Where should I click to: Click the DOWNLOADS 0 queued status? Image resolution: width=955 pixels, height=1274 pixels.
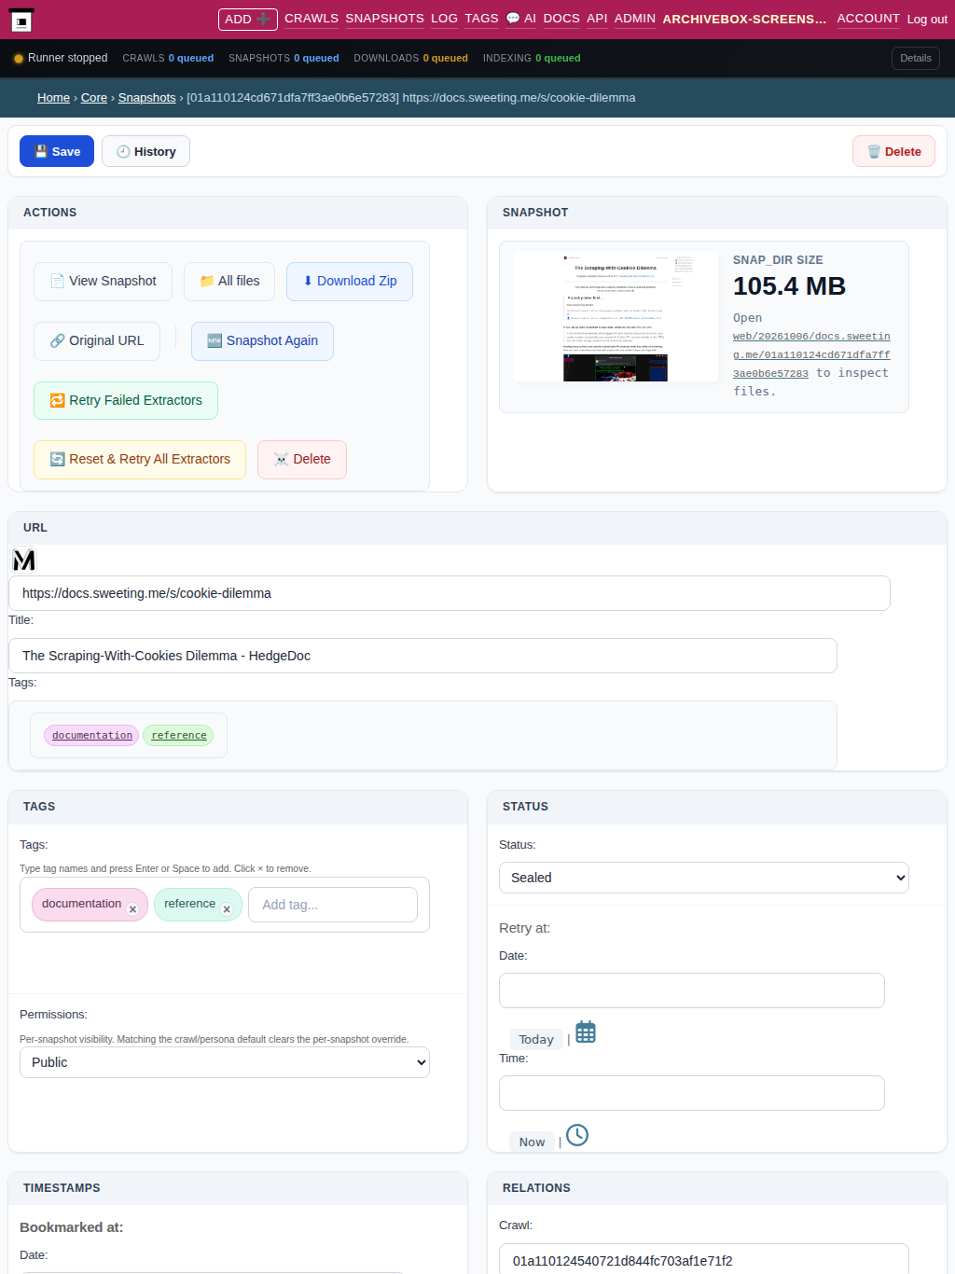coord(410,58)
